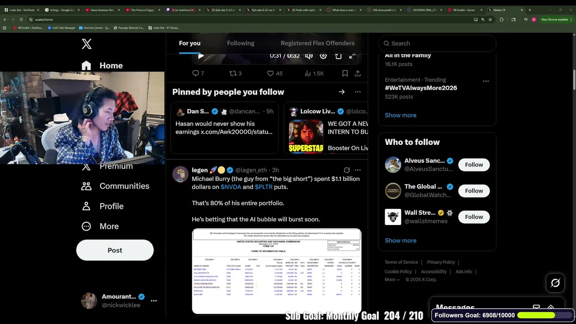Share the video post

click(357, 73)
